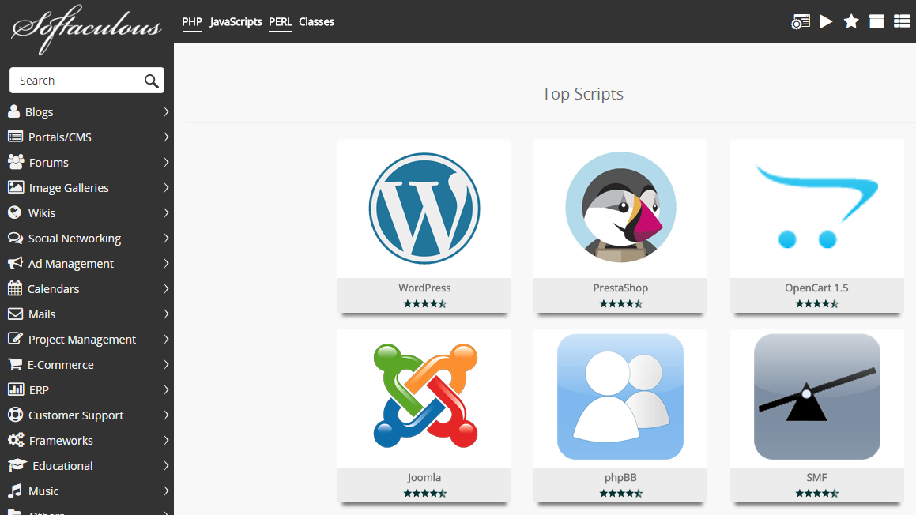Click the OpenCart cart logo thumbnail
This screenshot has width=916, height=515.
(816, 206)
